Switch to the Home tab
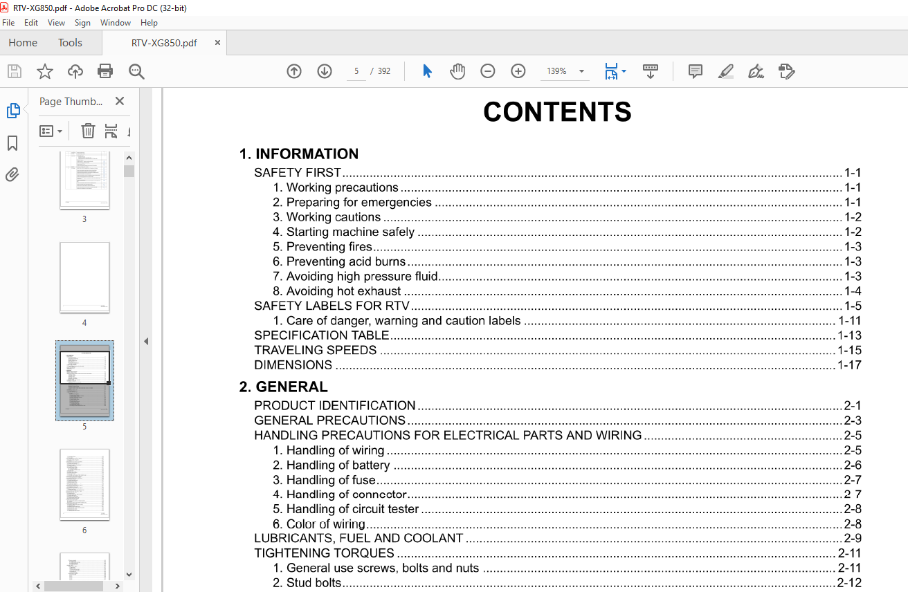Image resolution: width=908 pixels, height=592 pixels. pyautogui.click(x=23, y=42)
